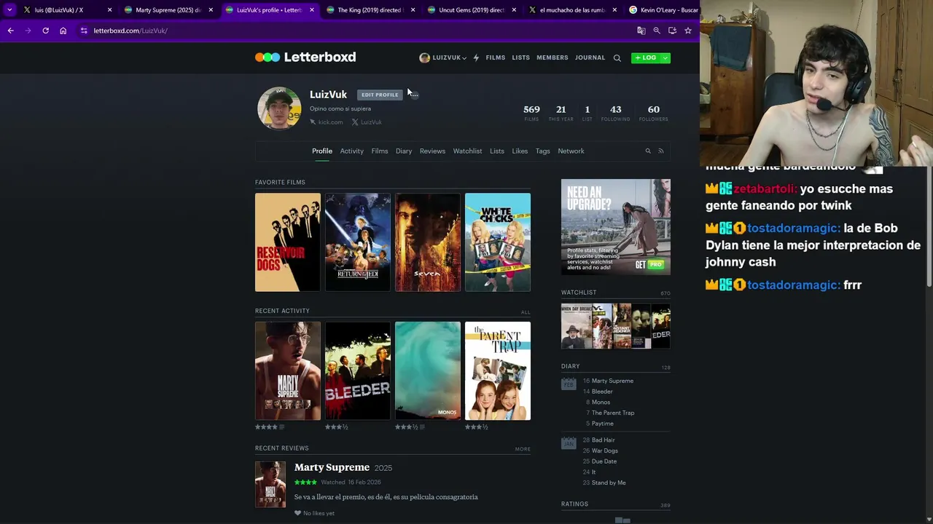Open the 569 FILMS statistic

pyautogui.click(x=531, y=113)
